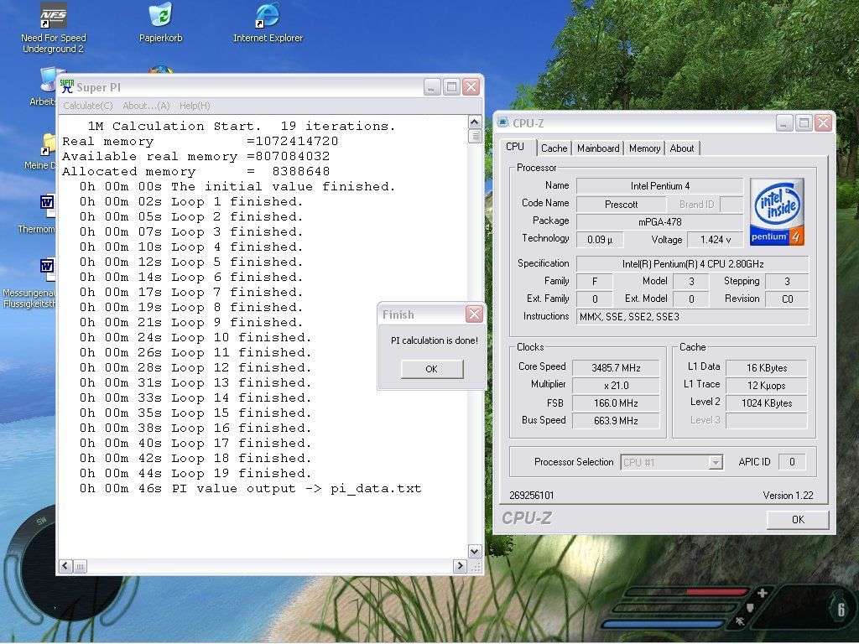Screen dimensions: 859x644
Task: Click the 'Real memory =1072414720' line
Action: tap(200, 141)
